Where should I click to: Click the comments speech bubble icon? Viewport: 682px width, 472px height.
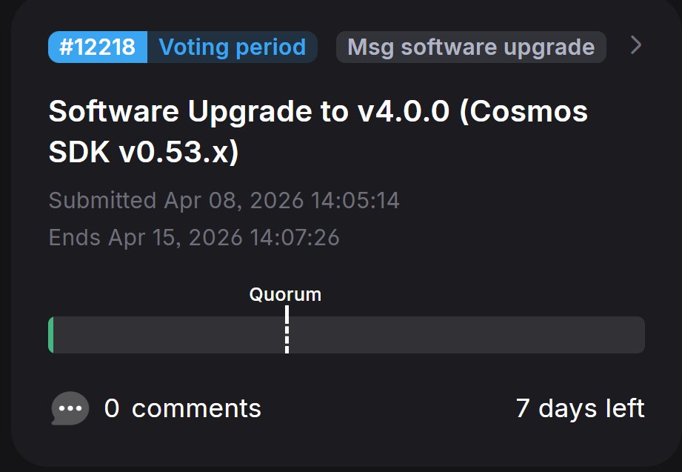click(70, 408)
